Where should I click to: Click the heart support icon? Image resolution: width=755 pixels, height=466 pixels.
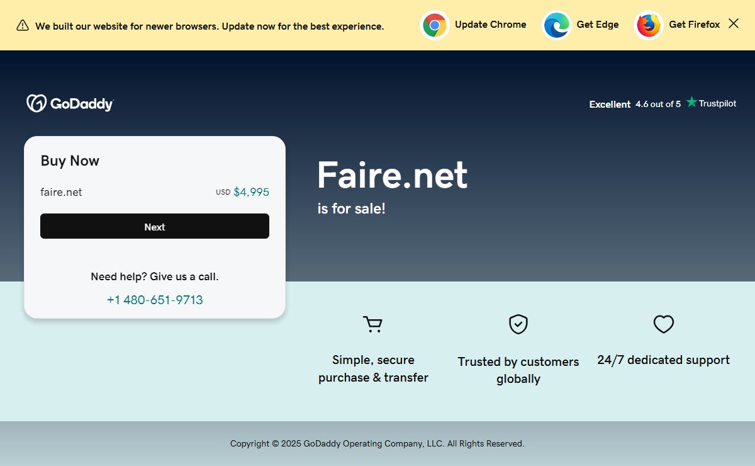coord(663,324)
